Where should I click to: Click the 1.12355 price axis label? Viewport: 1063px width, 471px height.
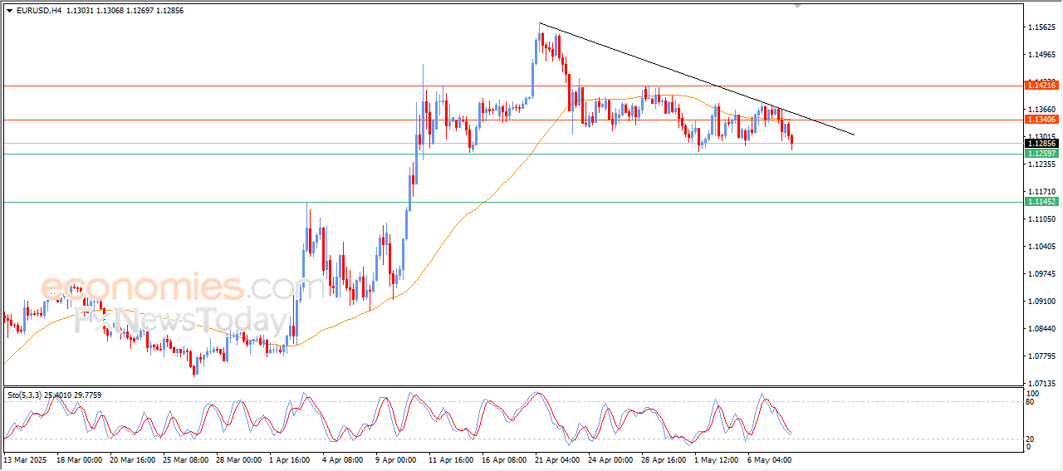click(x=1041, y=164)
